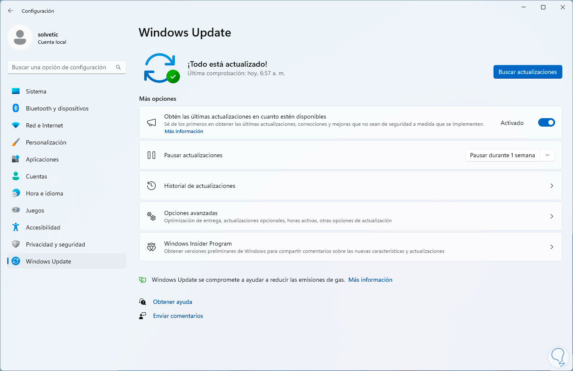This screenshot has height=371, width=573.
Task: Click Pausar durante 1 semana button
Action: point(502,155)
